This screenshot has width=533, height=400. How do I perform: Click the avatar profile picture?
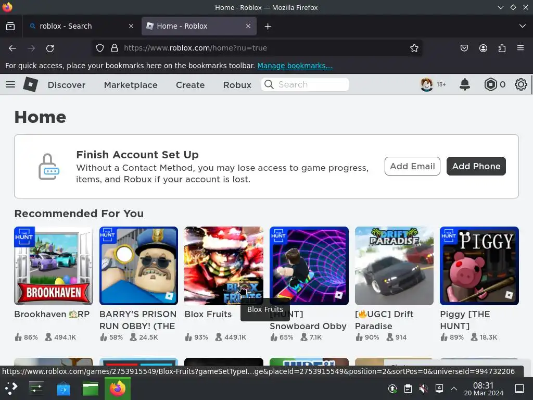coord(427,84)
